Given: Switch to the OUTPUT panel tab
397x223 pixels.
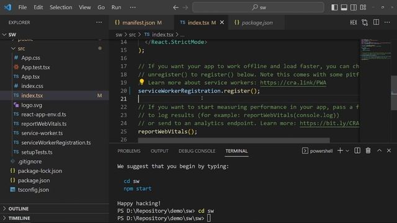Looking at the screenshot, I should point(159,151).
